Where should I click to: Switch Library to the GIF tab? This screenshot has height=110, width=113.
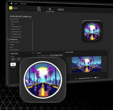point(56,55)
